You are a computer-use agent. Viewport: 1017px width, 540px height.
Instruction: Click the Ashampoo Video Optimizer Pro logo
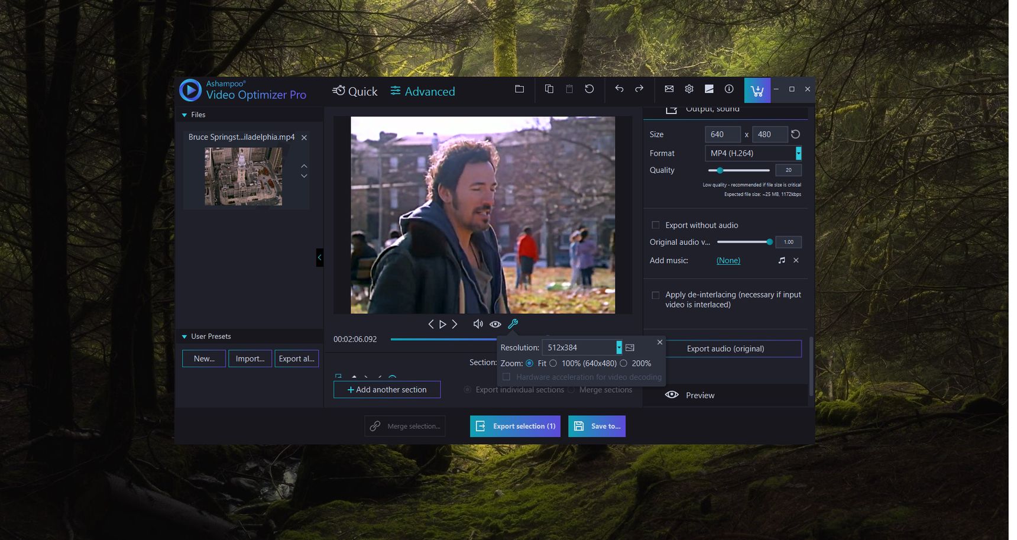coord(243,90)
